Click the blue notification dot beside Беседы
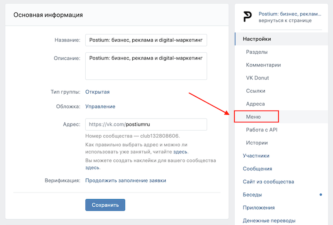333x225 pixels. [x=321, y=195]
